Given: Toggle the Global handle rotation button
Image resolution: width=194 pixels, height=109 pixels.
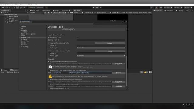Looking at the screenshot, I should pyautogui.click(x=40, y=8).
